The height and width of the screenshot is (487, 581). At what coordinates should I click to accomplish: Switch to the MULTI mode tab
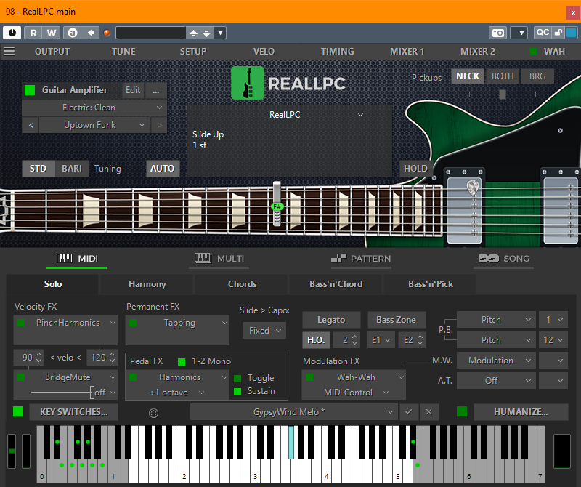coord(219,259)
